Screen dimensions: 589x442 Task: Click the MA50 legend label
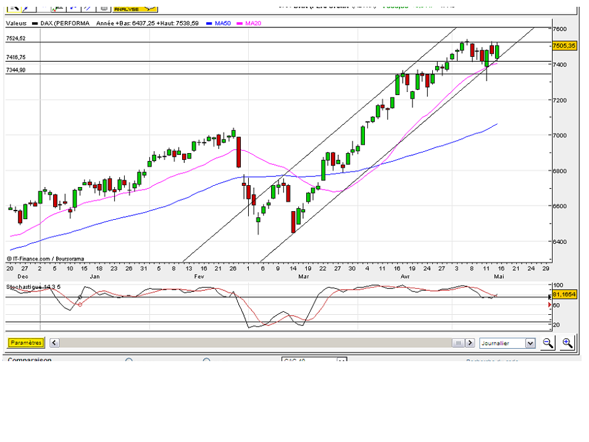(223, 23)
